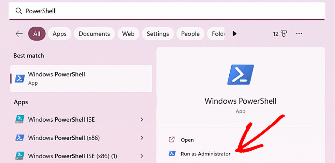Click the Open external-link icon
Screen dimensions: 335x163
coord(172,140)
